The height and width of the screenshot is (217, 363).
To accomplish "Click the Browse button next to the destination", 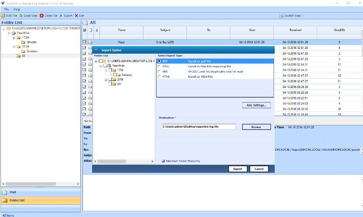I will (256, 127).
